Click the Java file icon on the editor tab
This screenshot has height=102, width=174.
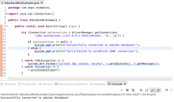point(2,3)
